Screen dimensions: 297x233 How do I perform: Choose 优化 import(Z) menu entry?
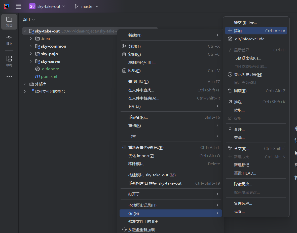point(170,156)
